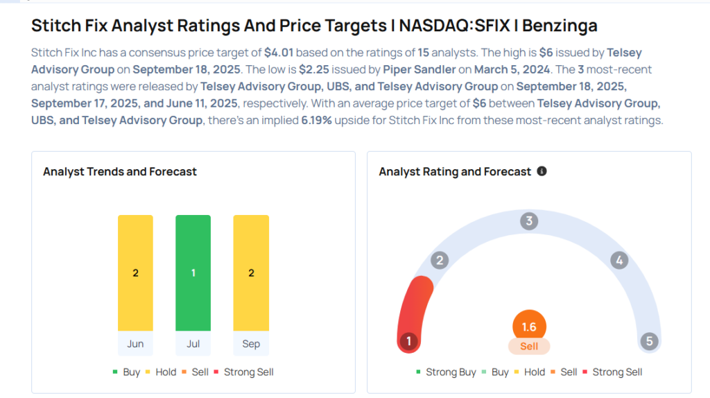Toggle the Sell legend in Analyst Trends
710x398 pixels.
(195, 372)
